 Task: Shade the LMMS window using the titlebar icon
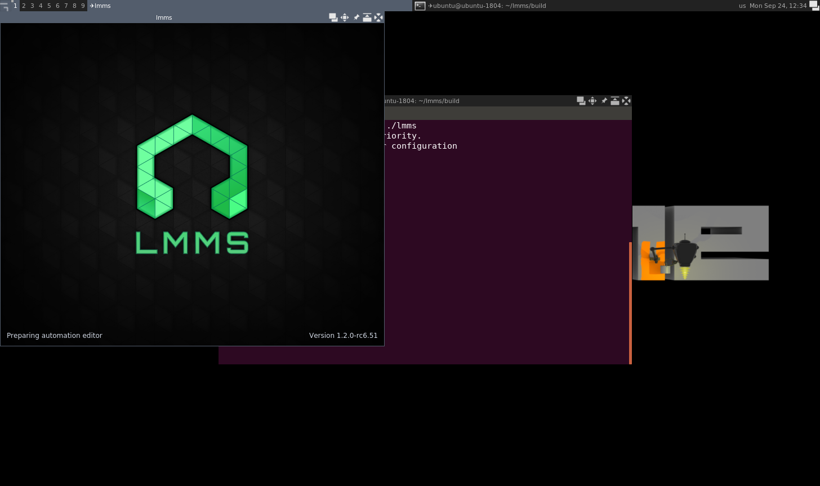click(367, 17)
